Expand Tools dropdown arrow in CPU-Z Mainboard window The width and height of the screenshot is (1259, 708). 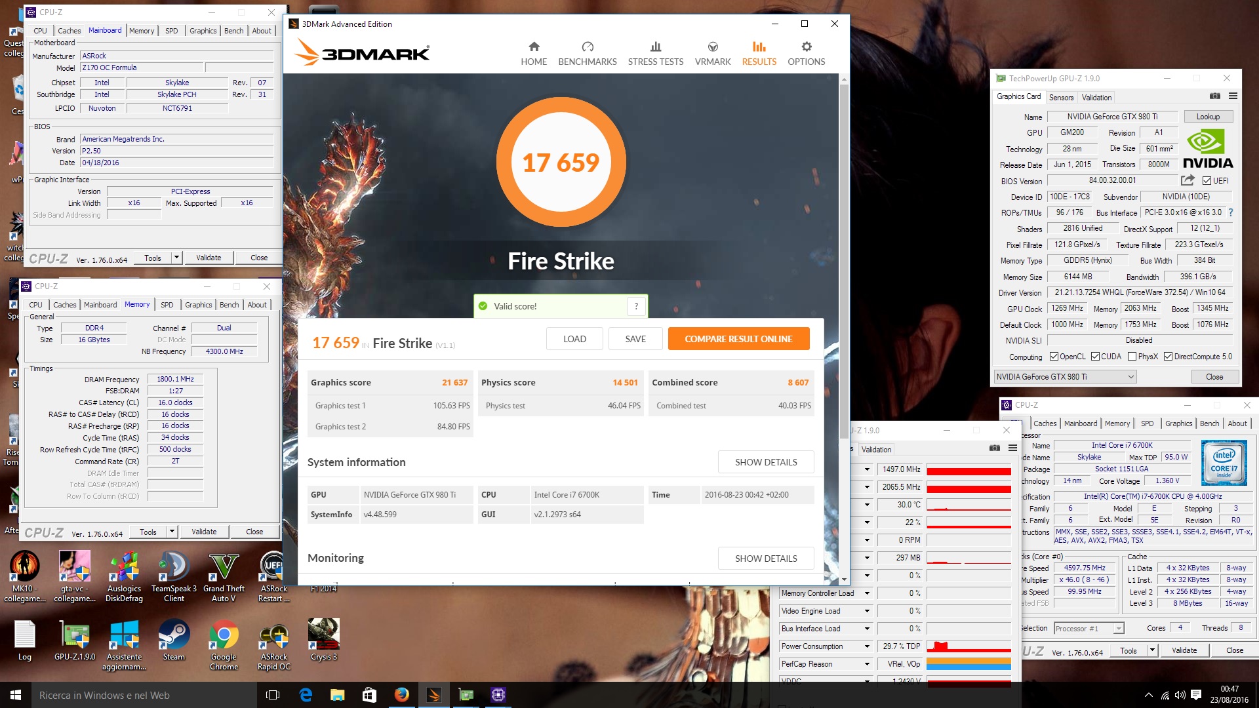(176, 258)
